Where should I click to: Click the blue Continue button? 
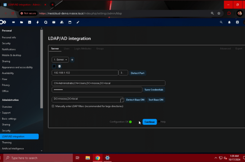[x=150, y=122]
